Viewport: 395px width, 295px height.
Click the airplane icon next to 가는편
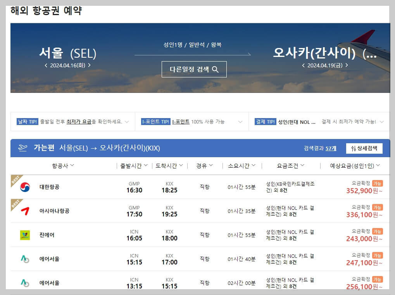pos(23,148)
